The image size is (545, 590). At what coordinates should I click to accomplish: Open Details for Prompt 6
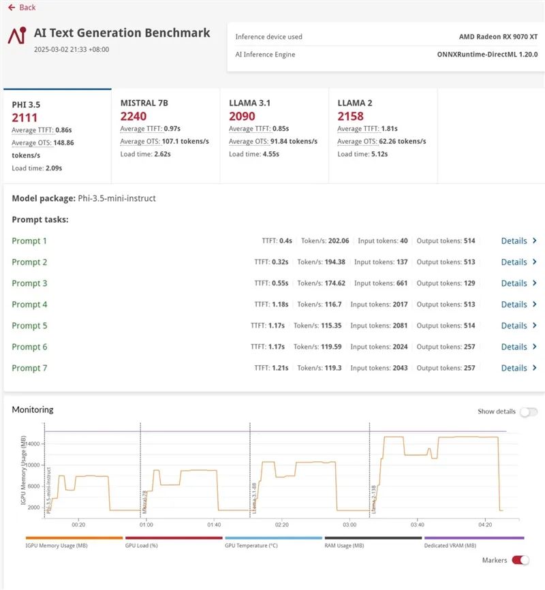(x=518, y=347)
